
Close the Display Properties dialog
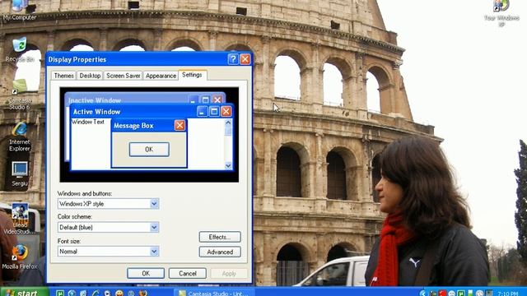tap(245, 59)
